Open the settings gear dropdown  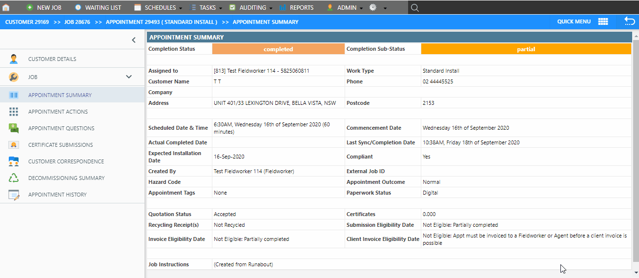point(377,8)
